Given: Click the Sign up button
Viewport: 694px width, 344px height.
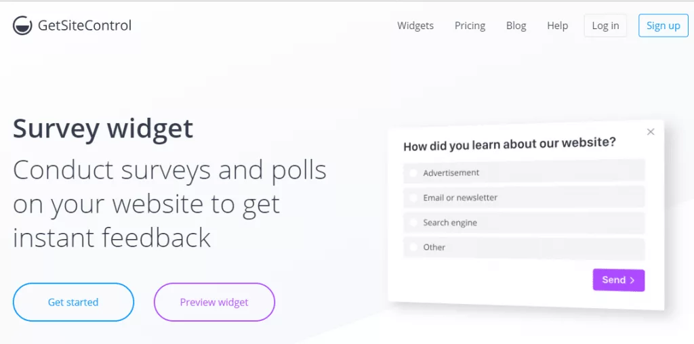Looking at the screenshot, I should (663, 26).
